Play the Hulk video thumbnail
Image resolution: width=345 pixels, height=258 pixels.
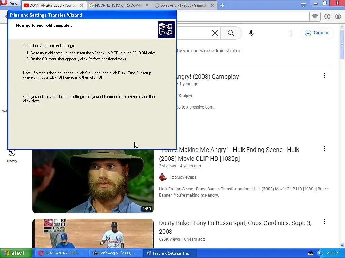[x=93, y=182]
